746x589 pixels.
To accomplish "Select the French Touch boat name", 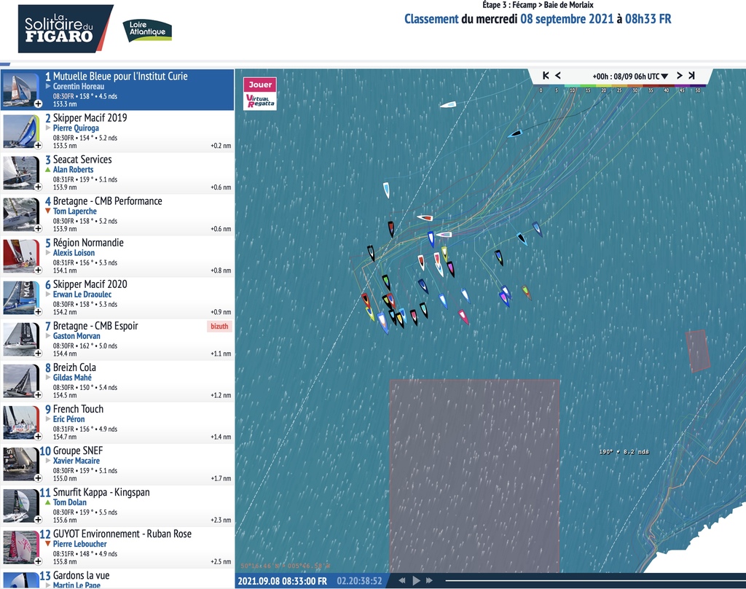I will (x=78, y=409).
